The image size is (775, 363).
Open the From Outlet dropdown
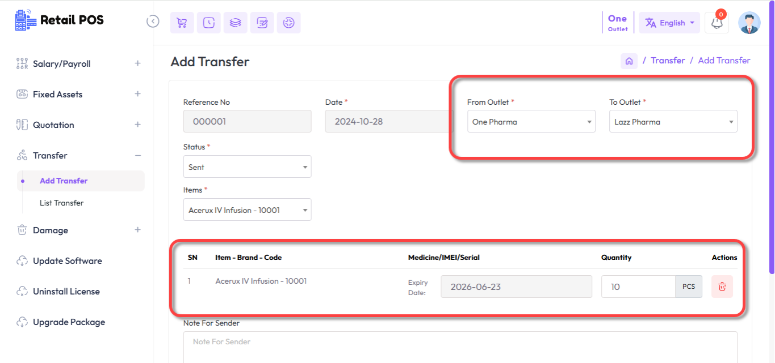click(531, 122)
